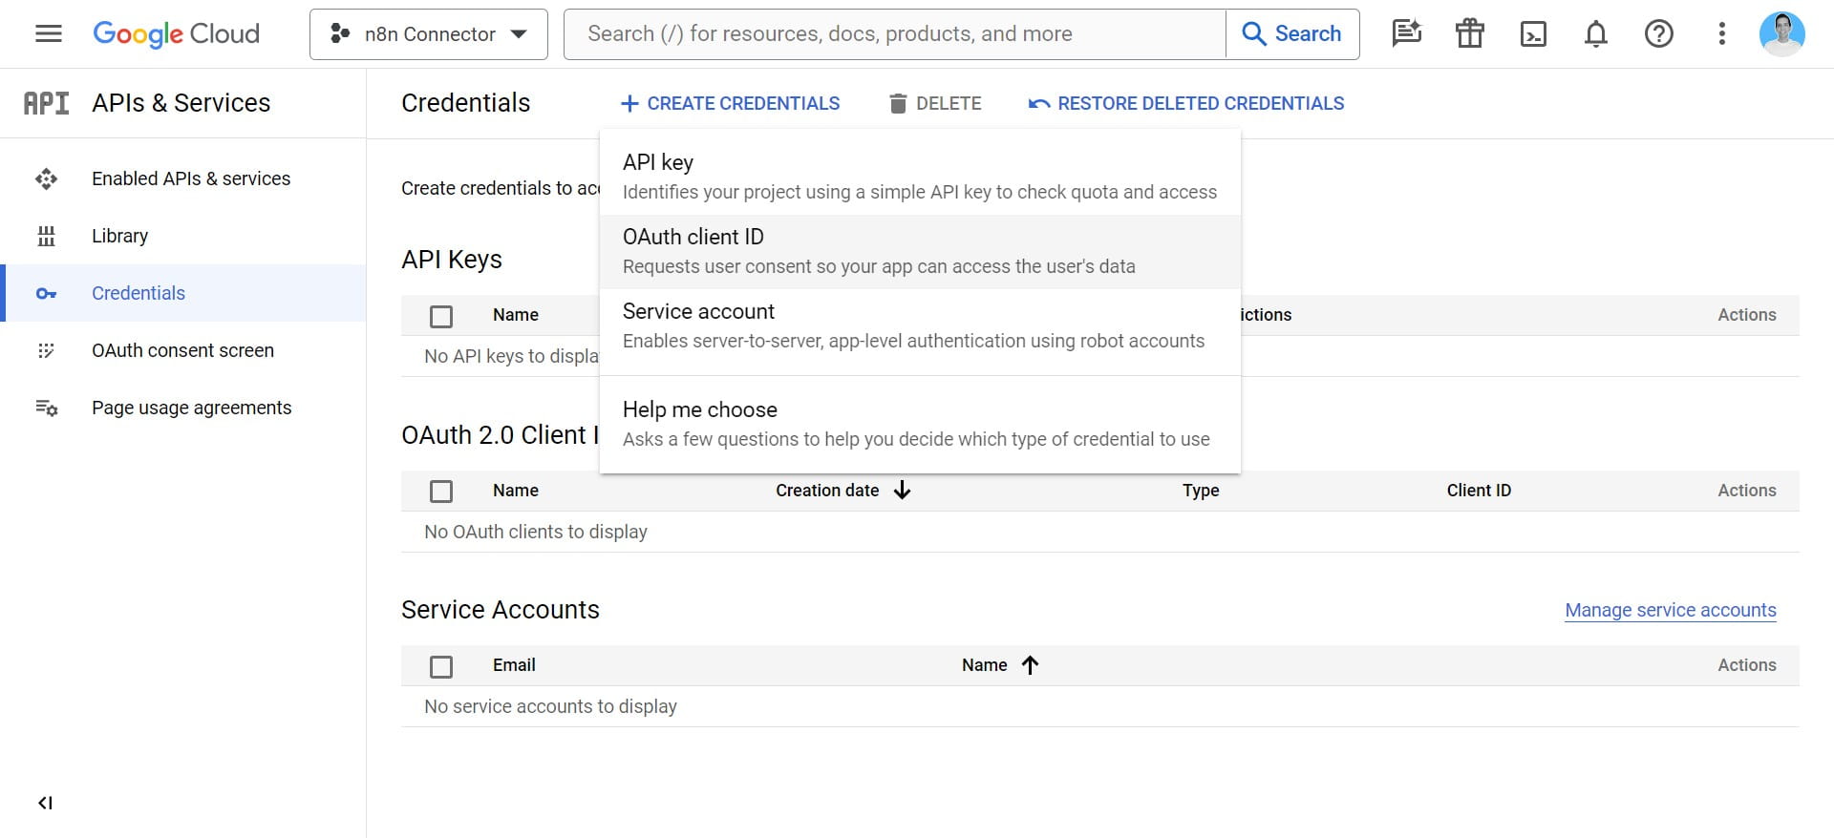The width and height of the screenshot is (1834, 838).
Task: Click the Enabled APIs diamond icon
Action: (46, 178)
